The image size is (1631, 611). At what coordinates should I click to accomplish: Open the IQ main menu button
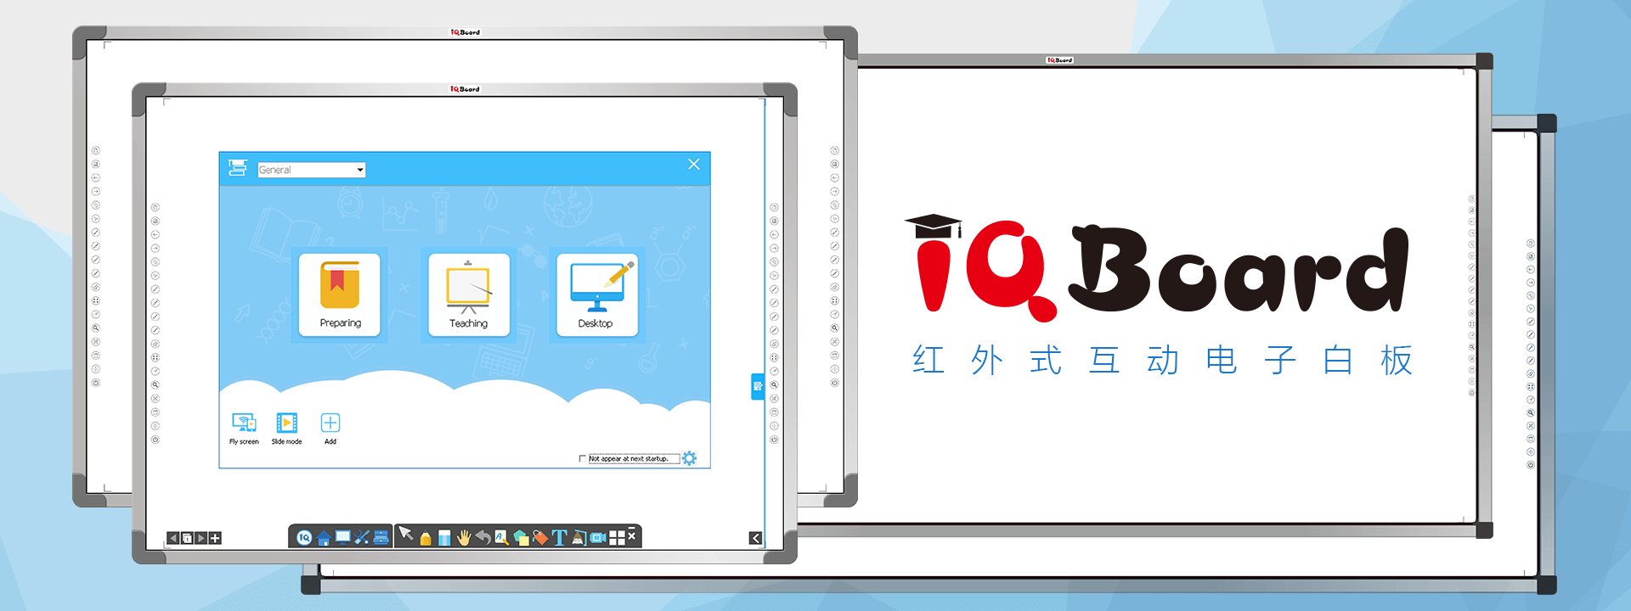304,537
